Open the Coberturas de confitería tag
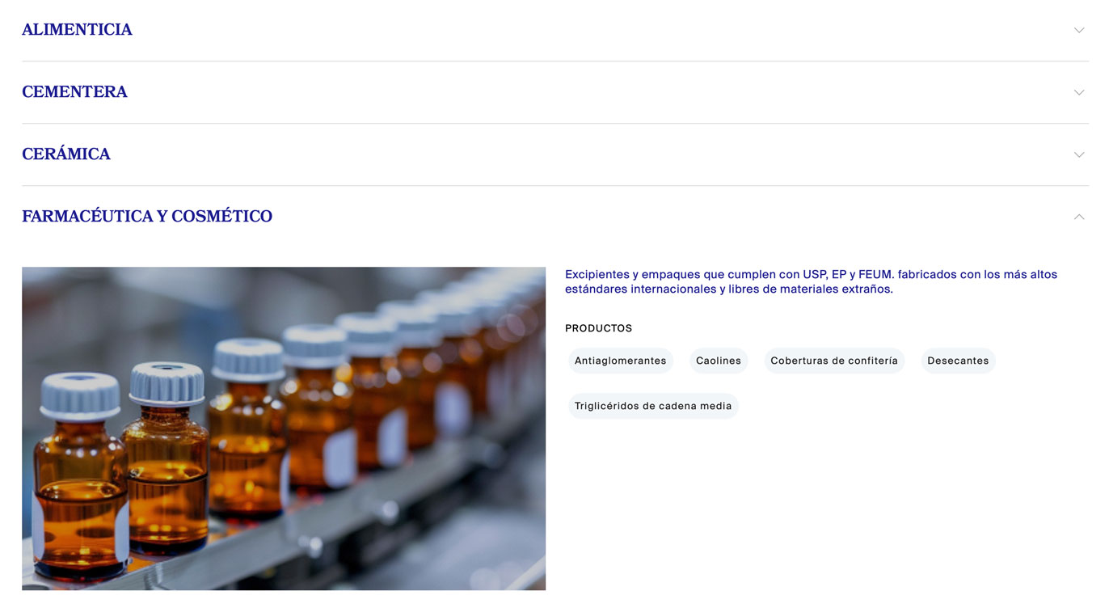The width and height of the screenshot is (1109, 608). (x=834, y=361)
